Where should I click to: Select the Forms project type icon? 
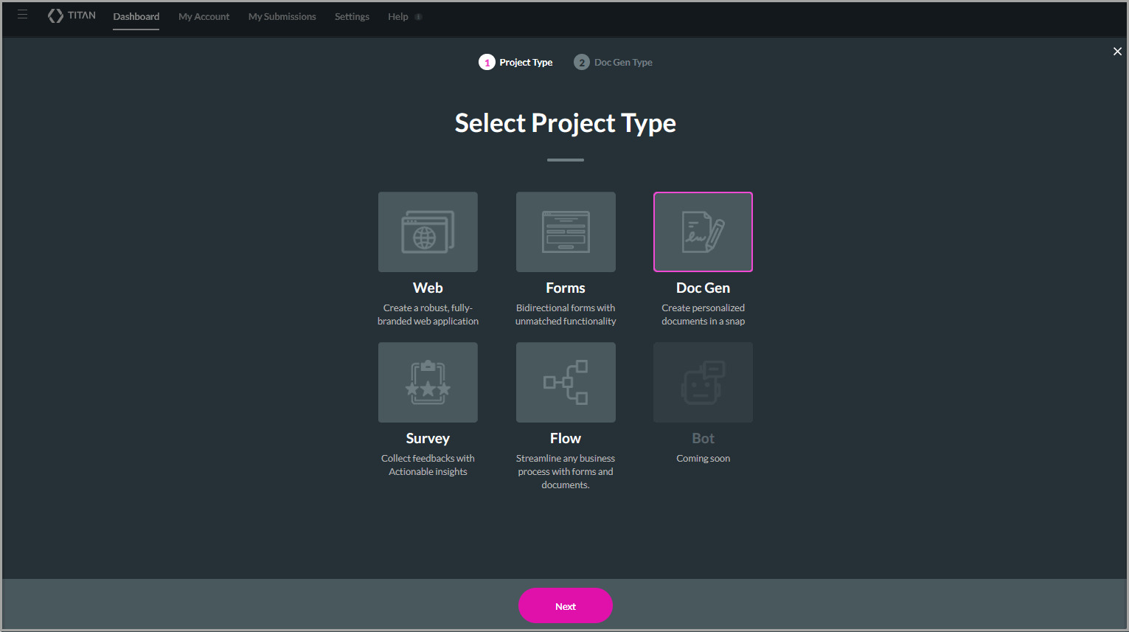(x=566, y=232)
